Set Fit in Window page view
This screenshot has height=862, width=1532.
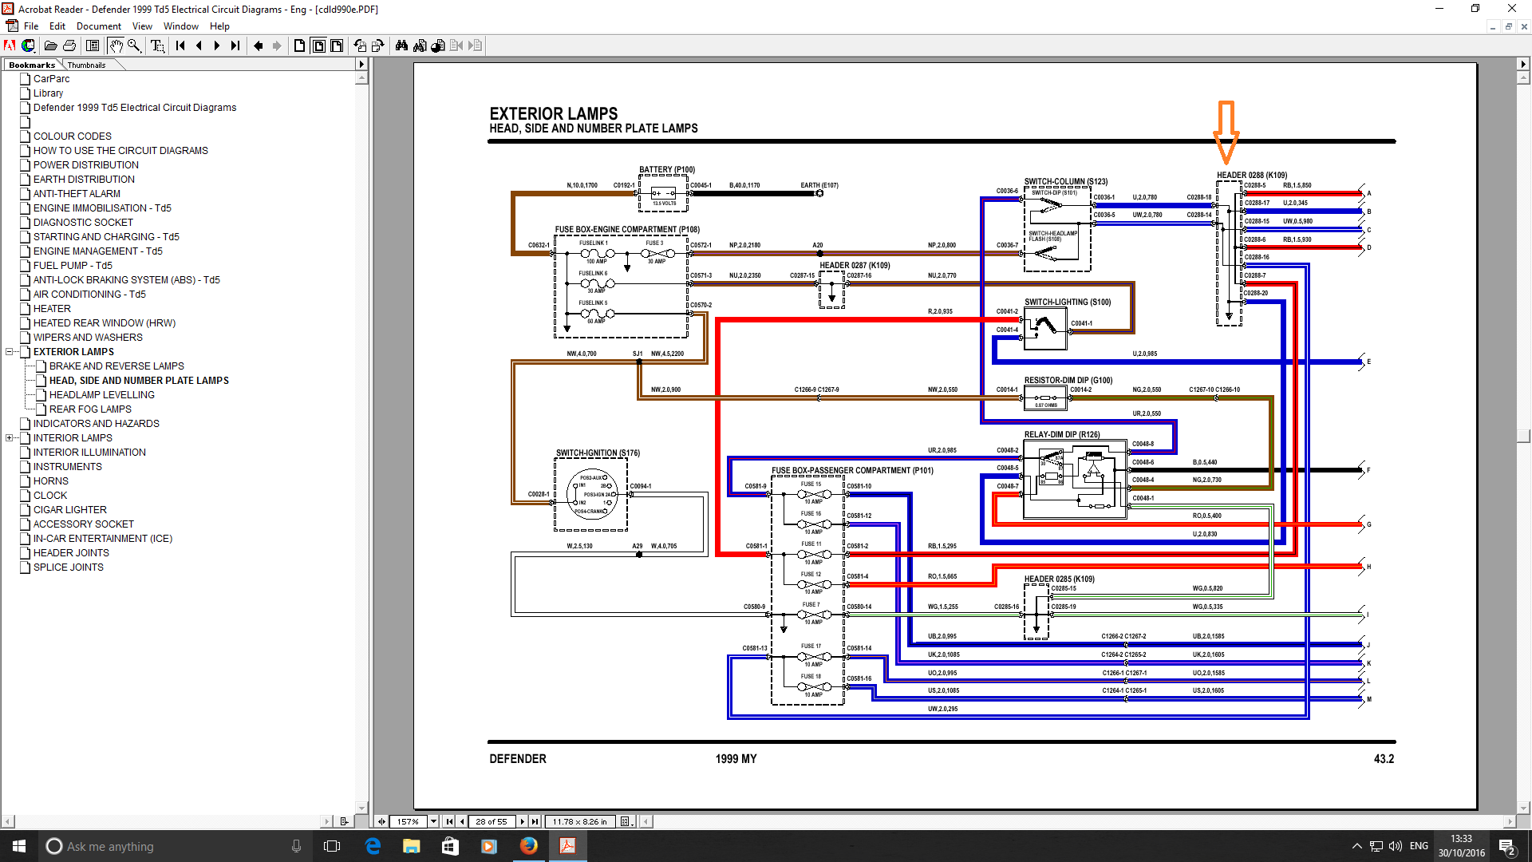[318, 45]
